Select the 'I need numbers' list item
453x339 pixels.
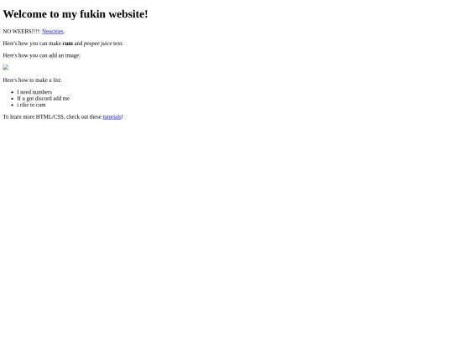[x=34, y=92]
